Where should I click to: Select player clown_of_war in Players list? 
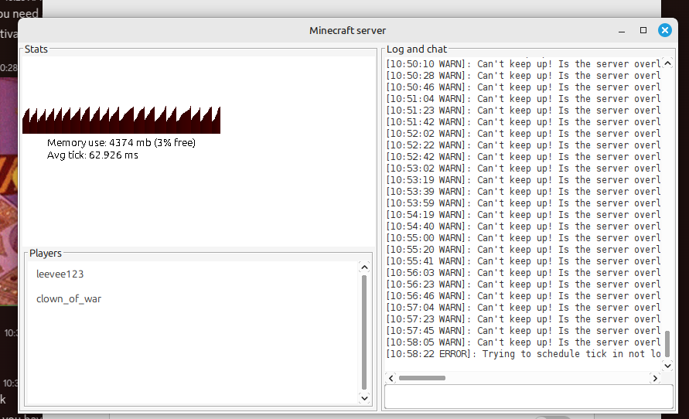coord(69,299)
